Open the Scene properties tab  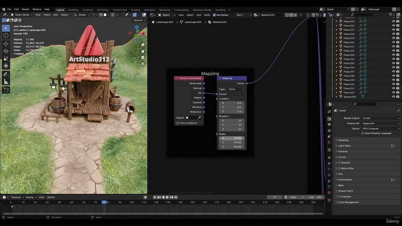pyautogui.click(x=329, y=136)
